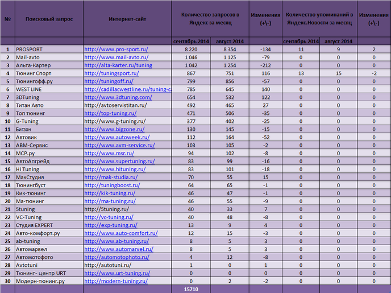The width and height of the screenshot is (391, 293).
Task: Click the Автомотофото cell
Action: 49,257
